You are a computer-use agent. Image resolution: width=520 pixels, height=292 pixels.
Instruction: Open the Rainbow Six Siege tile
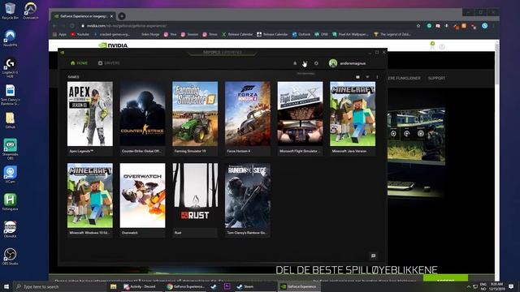(x=247, y=200)
